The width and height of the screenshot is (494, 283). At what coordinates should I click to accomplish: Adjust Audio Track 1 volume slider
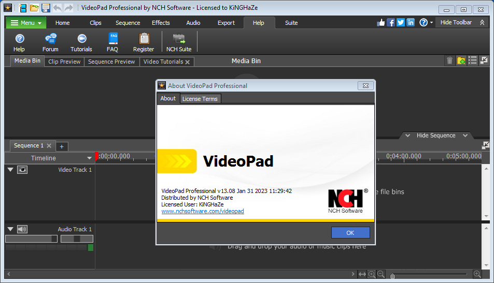(31, 239)
